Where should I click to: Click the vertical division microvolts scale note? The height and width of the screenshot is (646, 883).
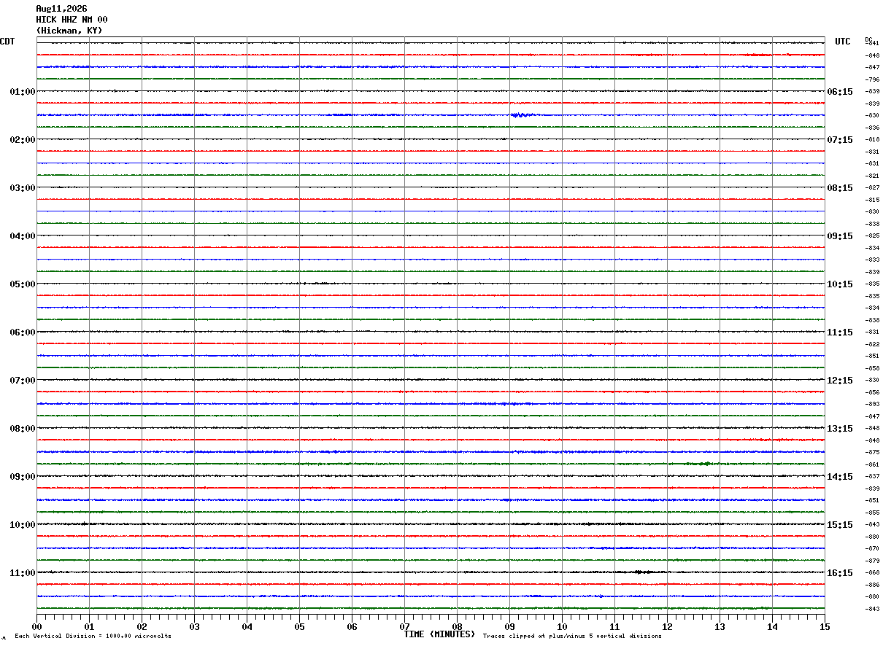pyautogui.click(x=93, y=637)
